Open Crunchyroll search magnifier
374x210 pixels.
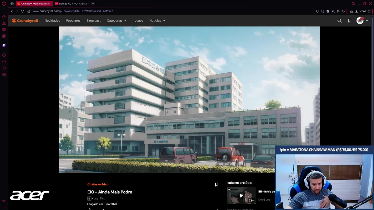click(340, 21)
